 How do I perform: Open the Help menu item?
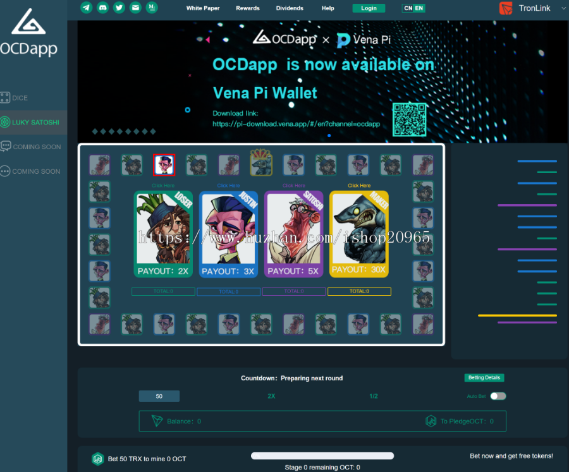click(x=327, y=8)
